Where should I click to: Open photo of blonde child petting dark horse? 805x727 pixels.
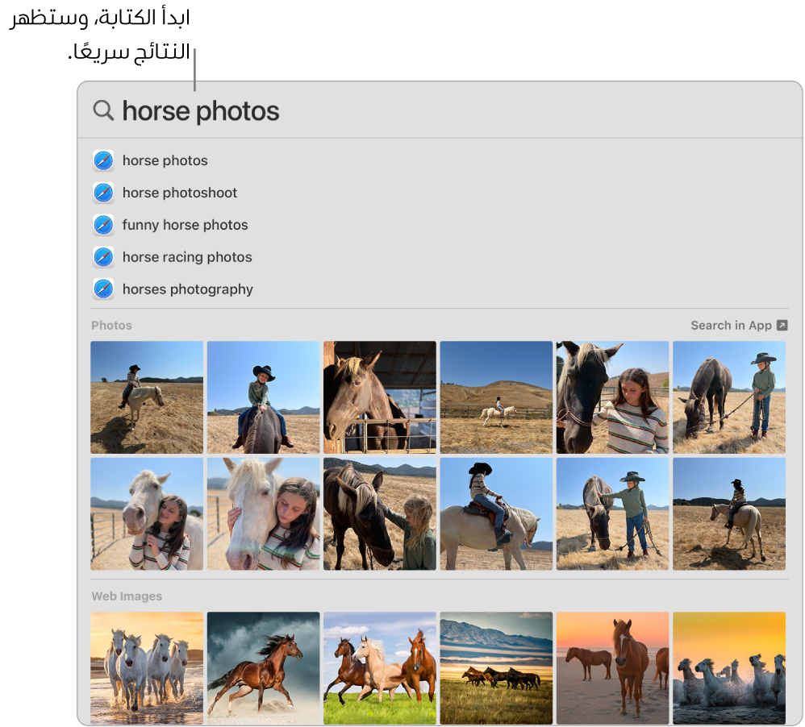click(x=380, y=514)
